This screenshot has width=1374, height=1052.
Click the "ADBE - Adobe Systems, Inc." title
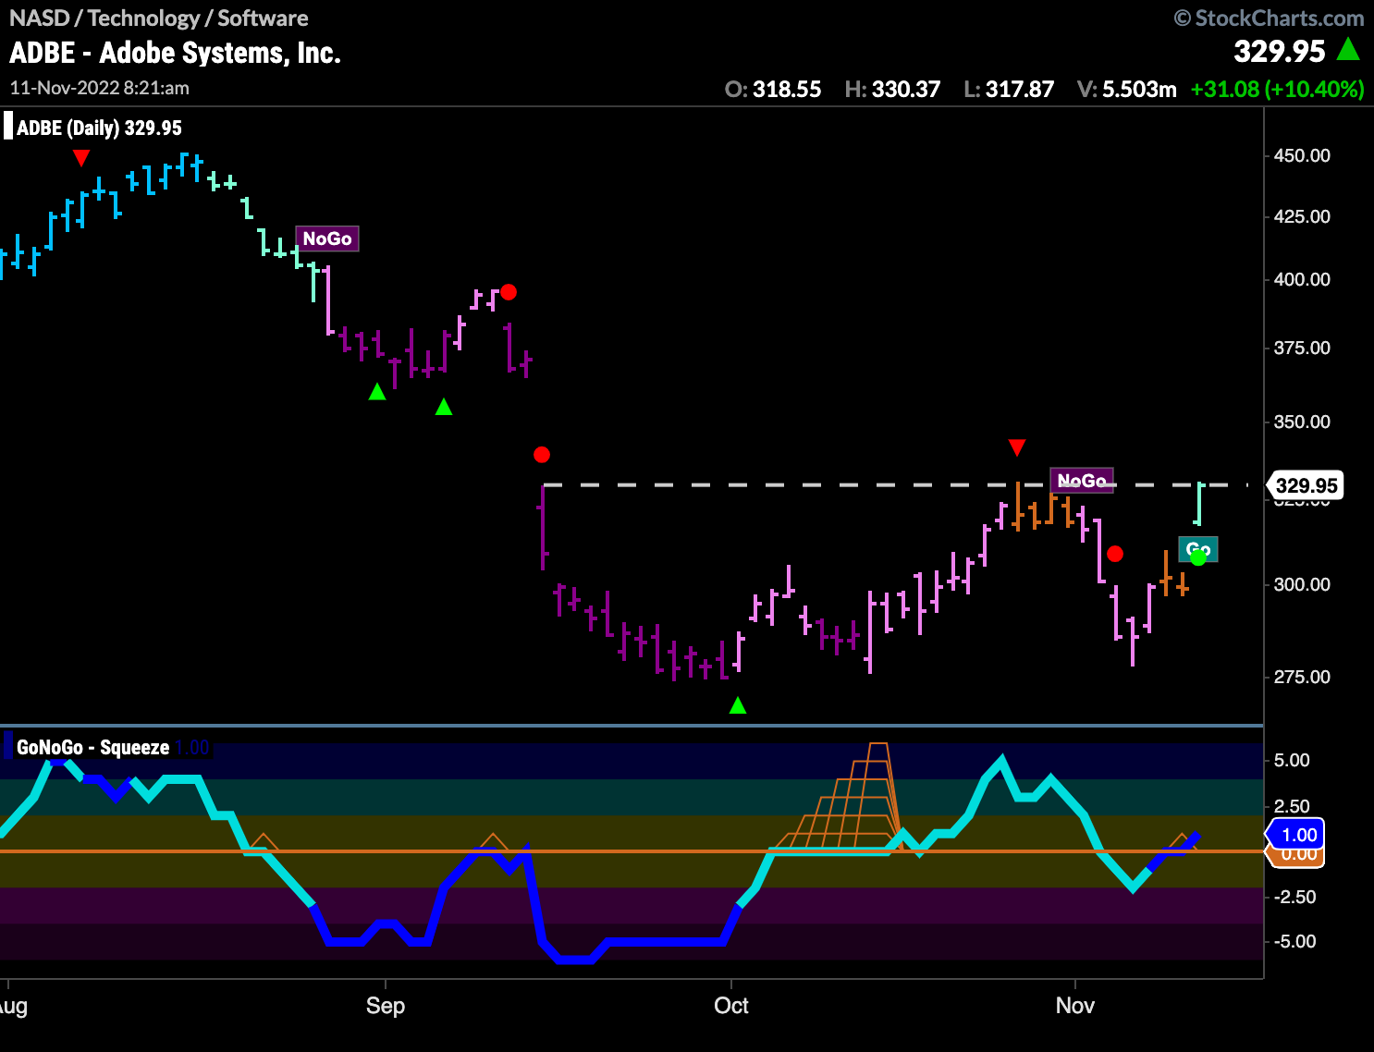(x=176, y=53)
